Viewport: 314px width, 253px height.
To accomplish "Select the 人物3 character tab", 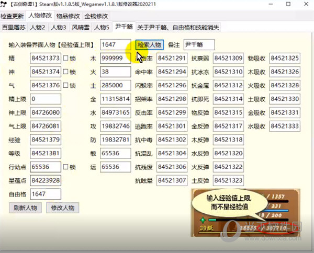I will click(x=59, y=27).
